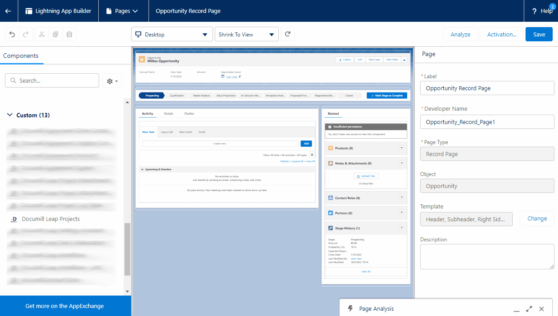Image resolution: width=558 pixels, height=316 pixels.
Task: Open the components settings gear menu
Action: [112, 81]
